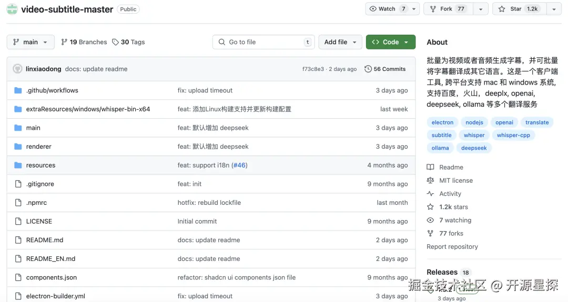Select the whisper-cpp topic tag
Viewport: 568px width, 302px height.
click(513, 135)
